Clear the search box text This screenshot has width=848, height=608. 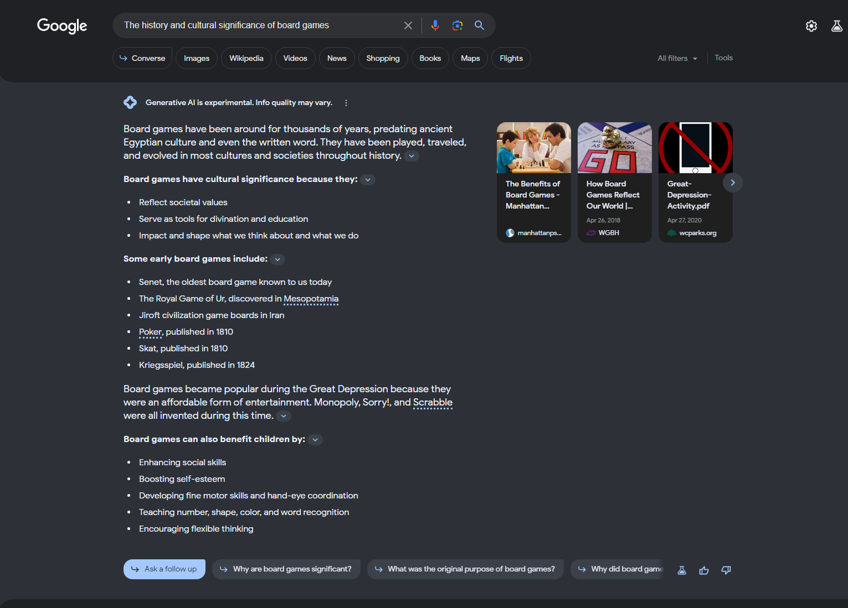(408, 25)
